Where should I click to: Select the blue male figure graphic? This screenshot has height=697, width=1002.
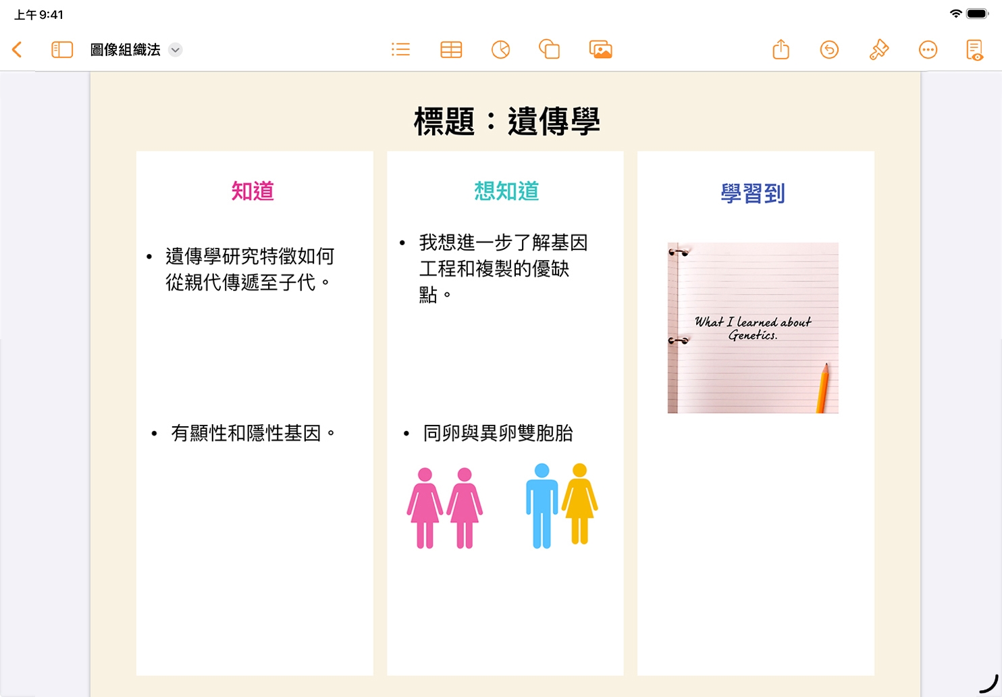point(542,505)
